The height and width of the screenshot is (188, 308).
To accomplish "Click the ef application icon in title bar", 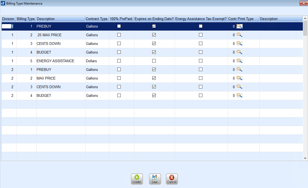I will (x=3, y=3).
